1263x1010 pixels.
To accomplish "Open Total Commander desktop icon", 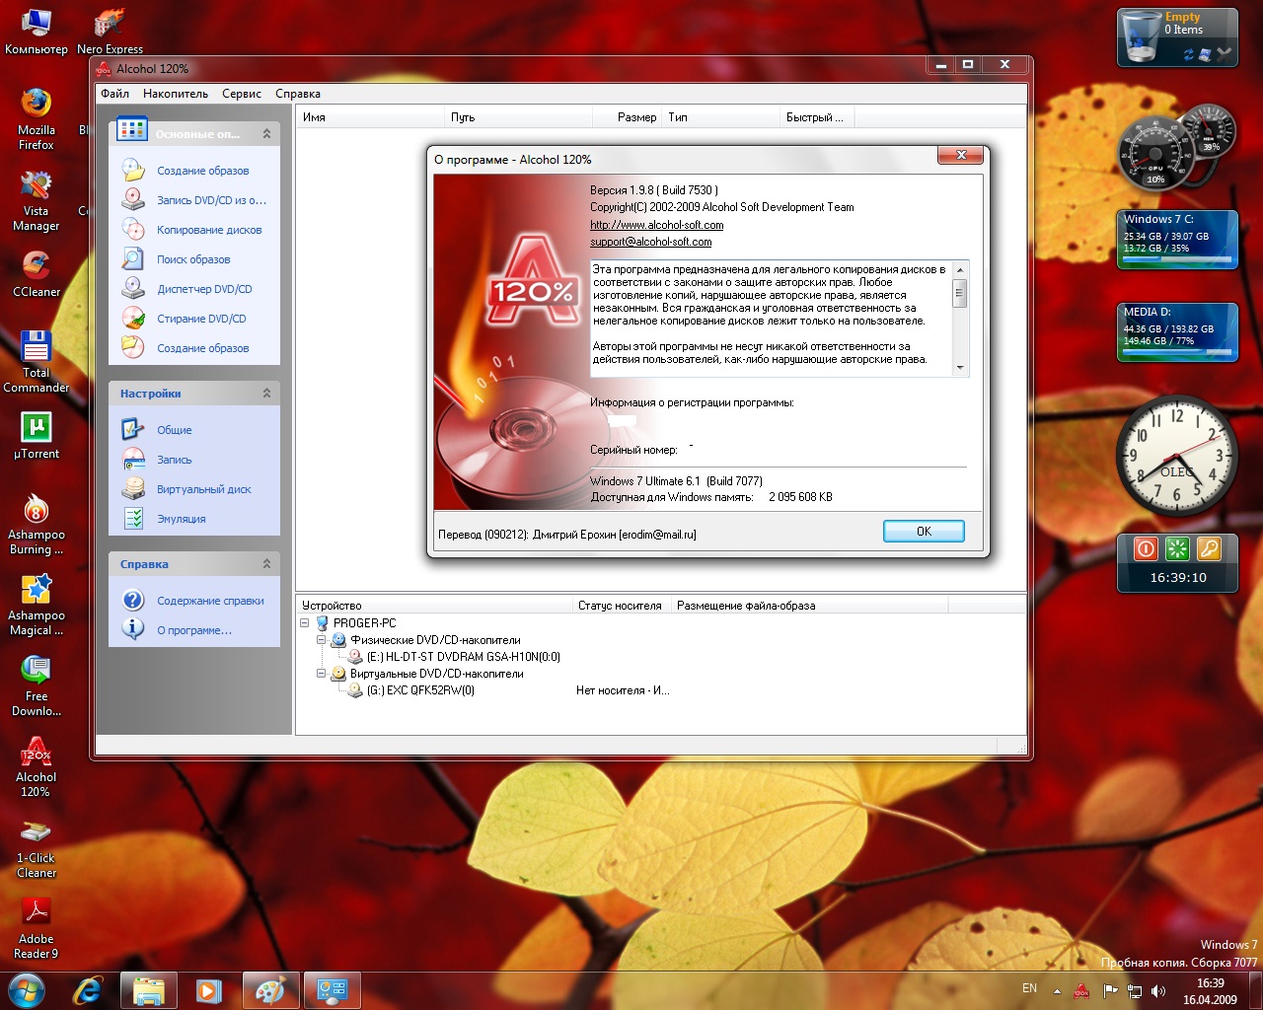I will point(37,361).
